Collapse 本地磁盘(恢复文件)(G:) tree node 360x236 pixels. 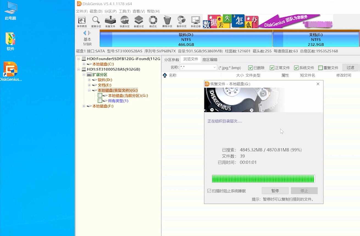coord(89,90)
